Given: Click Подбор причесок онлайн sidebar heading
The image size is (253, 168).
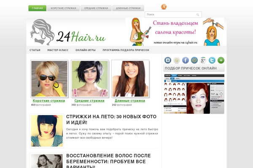Looking at the screenshot, I should [x=194, y=68].
